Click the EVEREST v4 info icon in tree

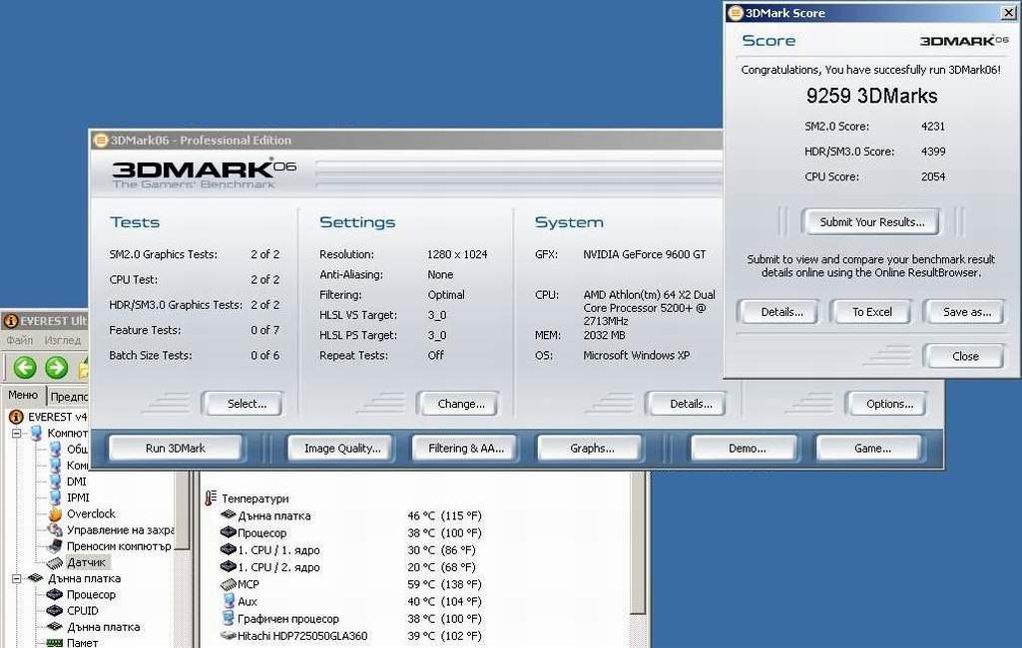(16, 417)
